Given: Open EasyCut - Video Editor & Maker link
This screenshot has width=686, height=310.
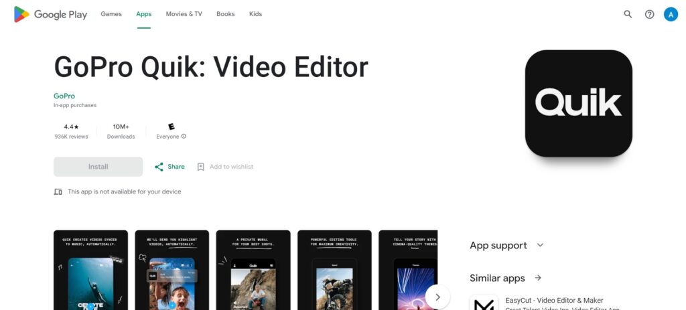Looking at the screenshot, I should coord(554,301).
